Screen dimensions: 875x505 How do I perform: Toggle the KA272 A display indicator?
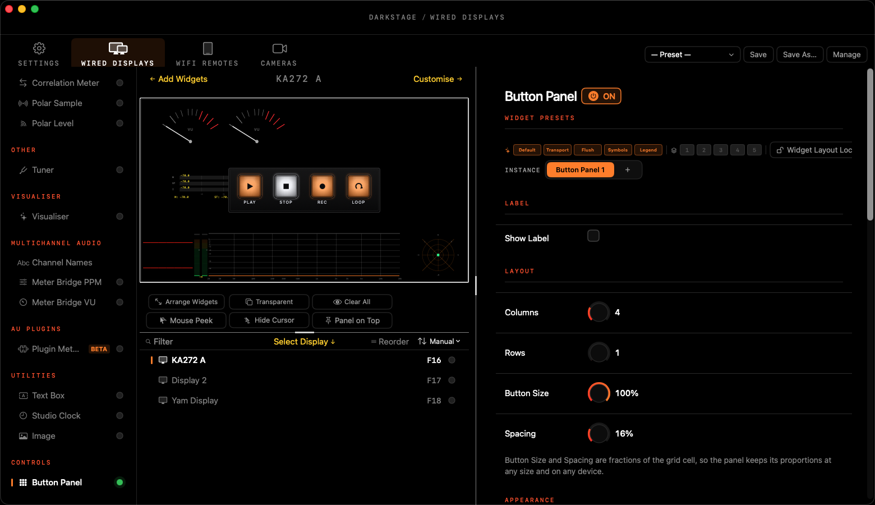[452, 360]
